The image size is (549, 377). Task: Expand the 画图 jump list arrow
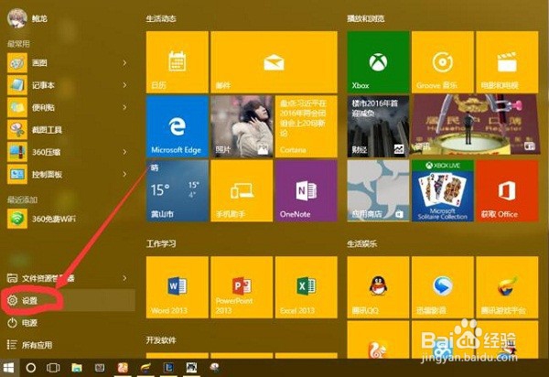click(124, 63)
